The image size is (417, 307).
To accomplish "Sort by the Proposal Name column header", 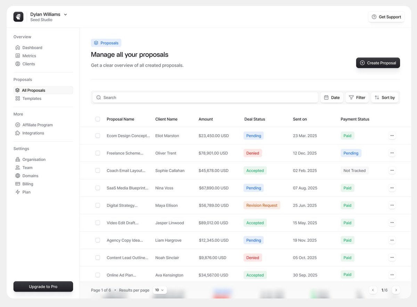I will point(120,119).
